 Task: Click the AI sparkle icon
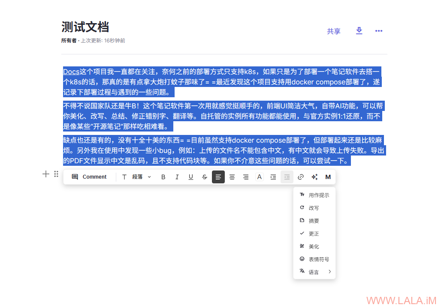[x=314, y=177]
